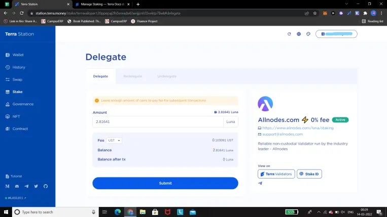Open Wallet in the sidebar

[15, 55]
